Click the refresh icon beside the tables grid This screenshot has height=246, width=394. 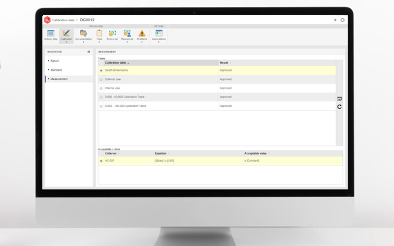[x=339, y=107]
